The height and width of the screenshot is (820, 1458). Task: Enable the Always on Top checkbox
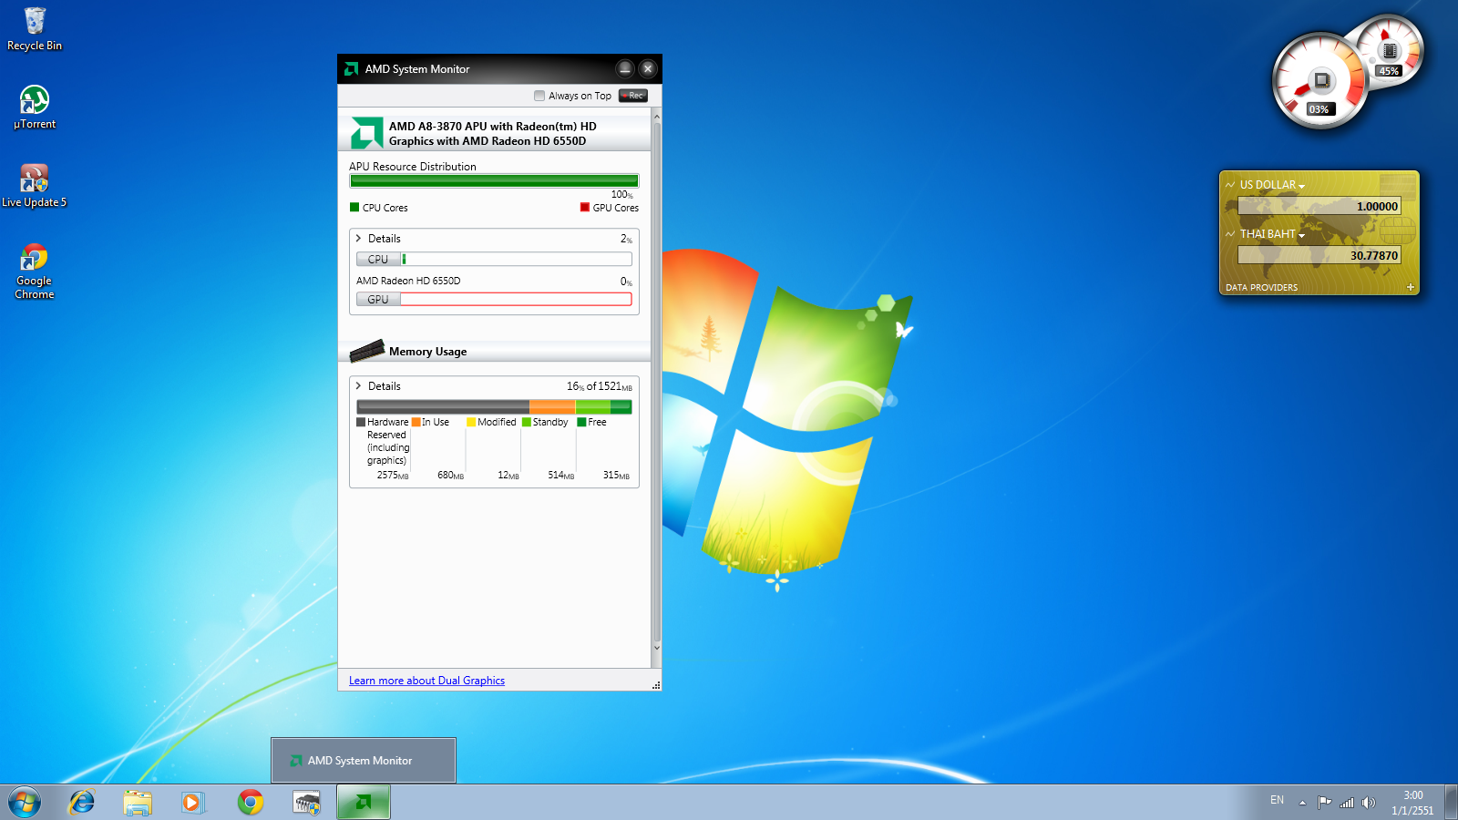[x=539, y=96]
